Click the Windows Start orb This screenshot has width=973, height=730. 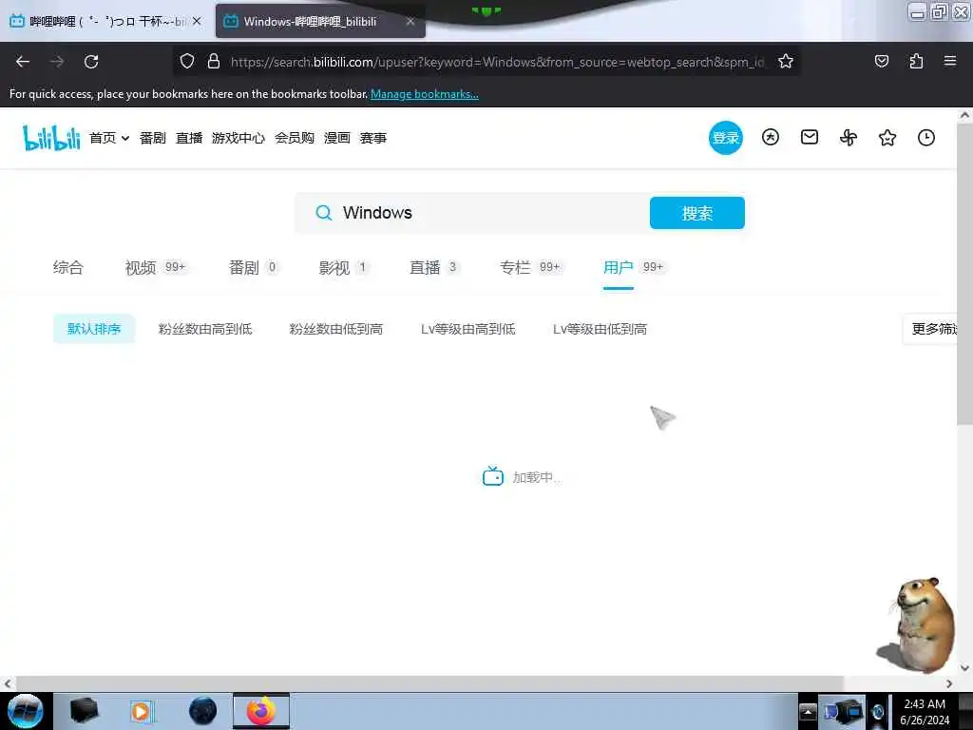25,711
